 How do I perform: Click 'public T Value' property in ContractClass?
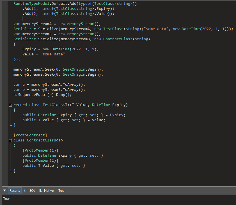pyautogui.click(x=38, y=166)
